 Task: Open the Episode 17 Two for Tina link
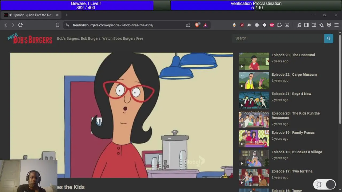pos(292,171)
